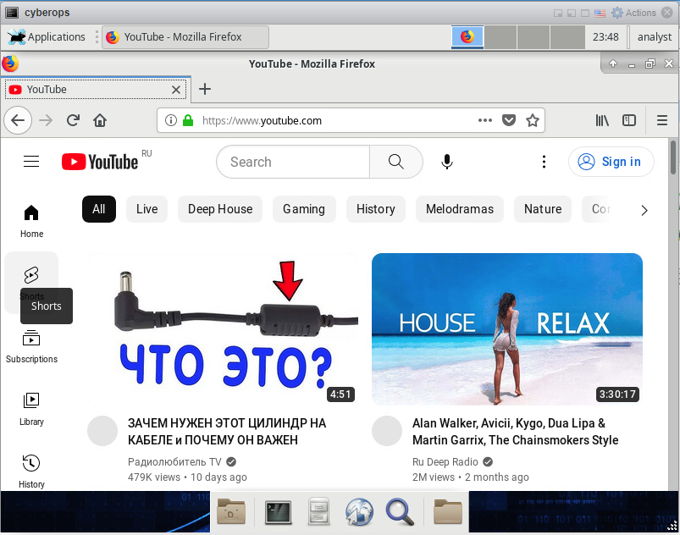Click the clock showing 23:48
680x535 pixels.
coord(605,37)
